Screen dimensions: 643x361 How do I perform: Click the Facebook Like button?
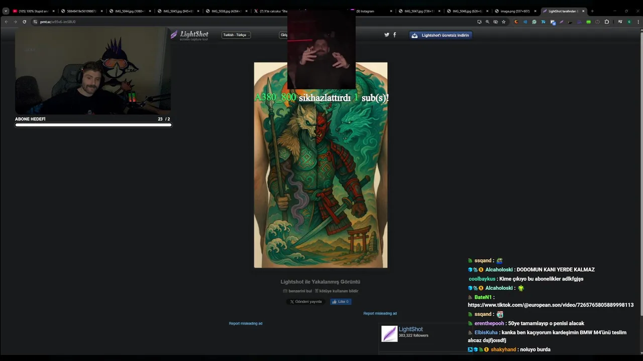[x=341, y=302]
